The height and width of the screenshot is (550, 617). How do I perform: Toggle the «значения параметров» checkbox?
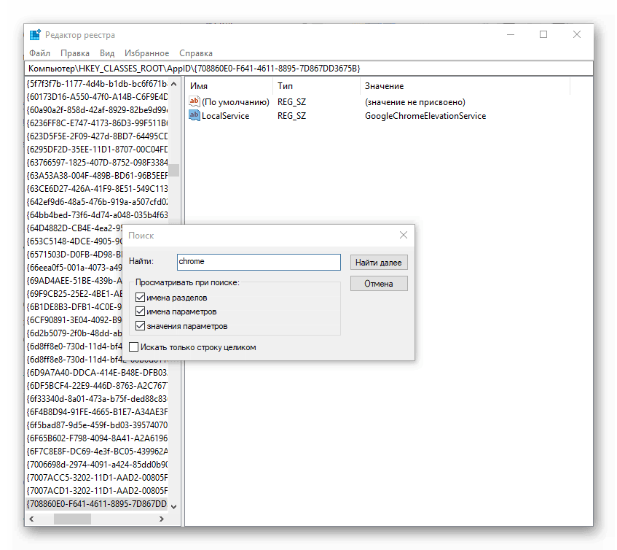point(141,326)
